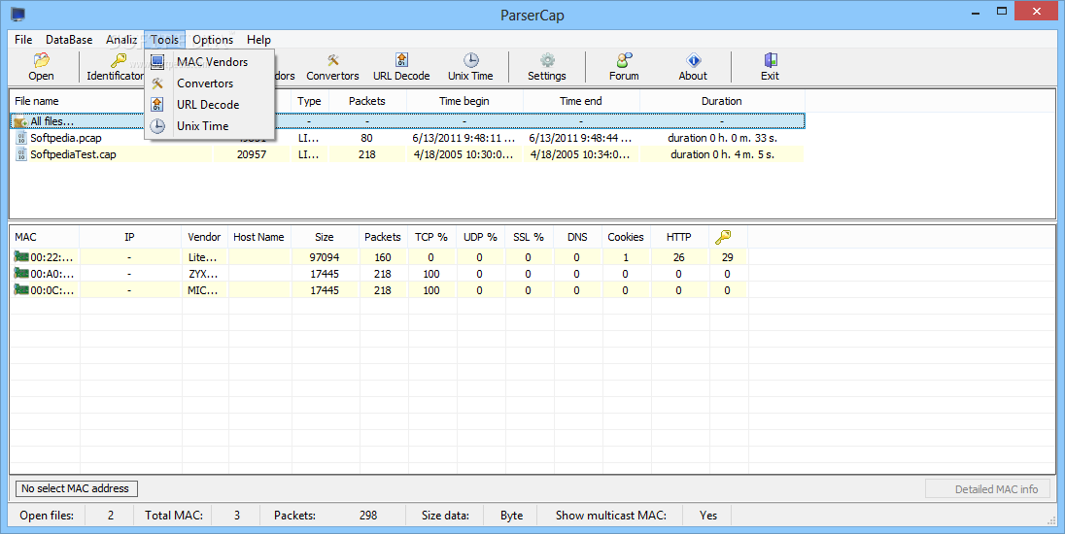1065x534 pixels.
Task: Open the Unix Time toolbar tool
Action: [x=470, y=66]
